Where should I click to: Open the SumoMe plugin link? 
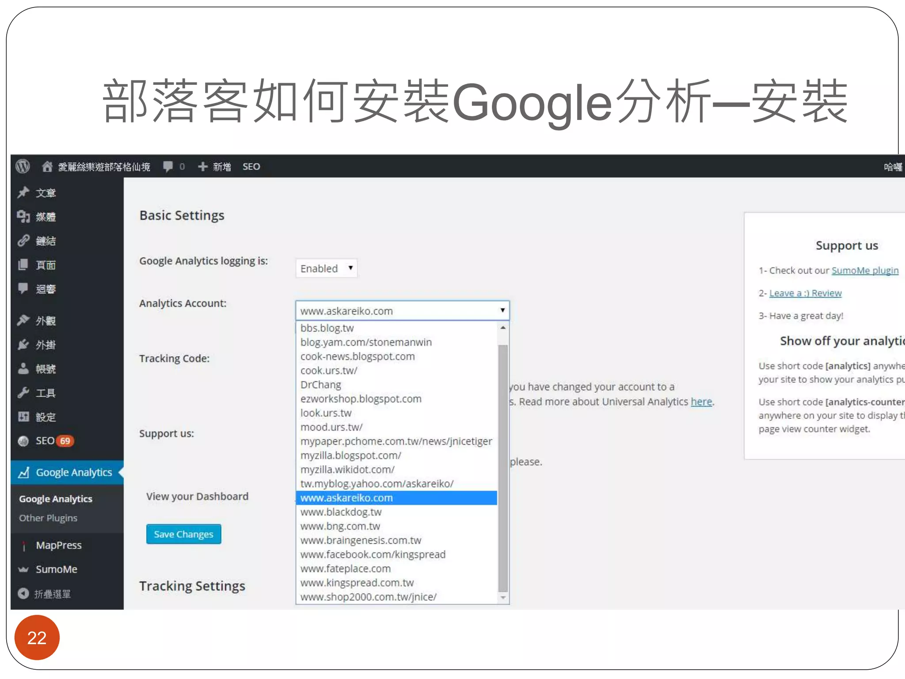pyautogui.click(x=865, y=270)
